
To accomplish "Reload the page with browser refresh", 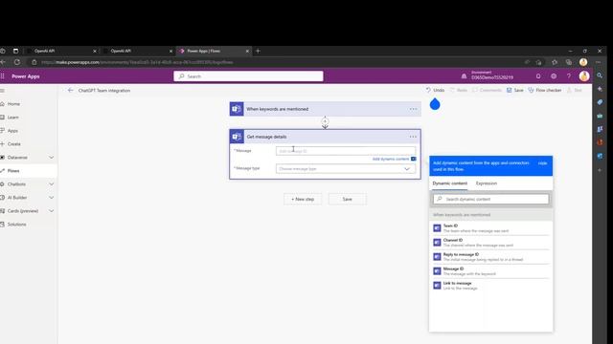I will point(17,62).
